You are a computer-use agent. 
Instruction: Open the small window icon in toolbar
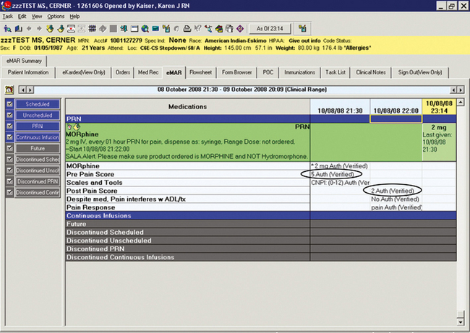click(134, 29)
